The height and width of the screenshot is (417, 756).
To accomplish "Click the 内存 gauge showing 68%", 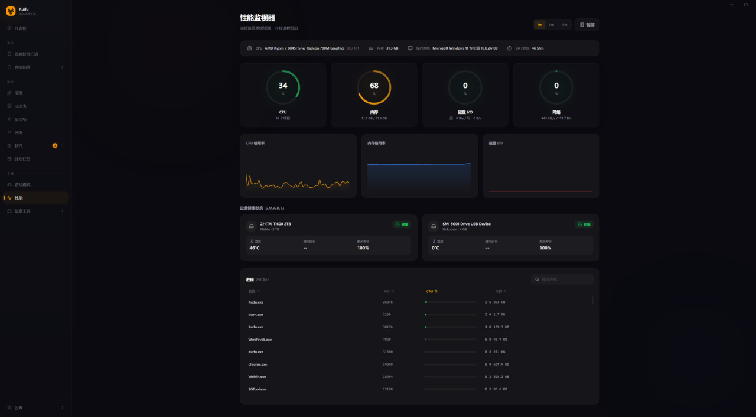I will 374,87.
